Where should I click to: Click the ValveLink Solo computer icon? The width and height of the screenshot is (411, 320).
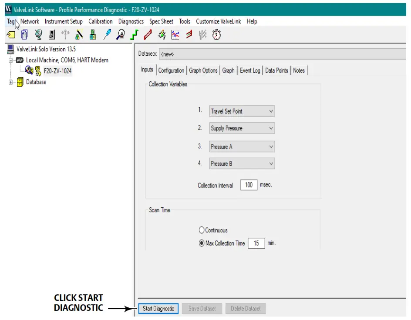click(11, 49)
